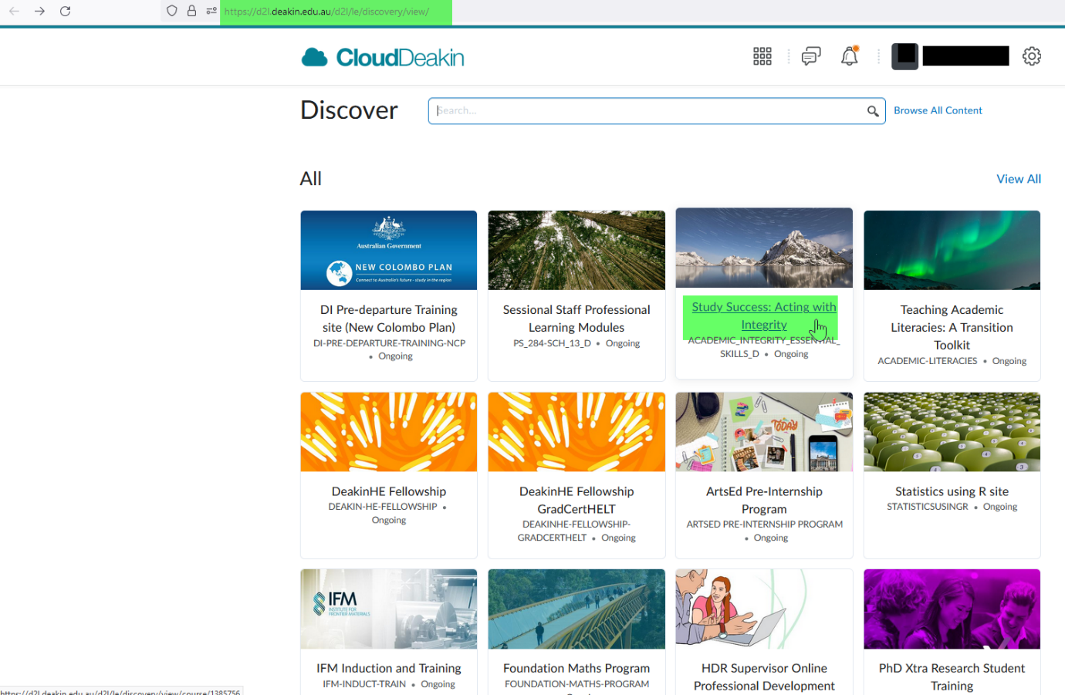Click the ACADEMIC-LITERACIES course code
The height and width of the screenshot is (695, 1065).
[x=927, y=361]
